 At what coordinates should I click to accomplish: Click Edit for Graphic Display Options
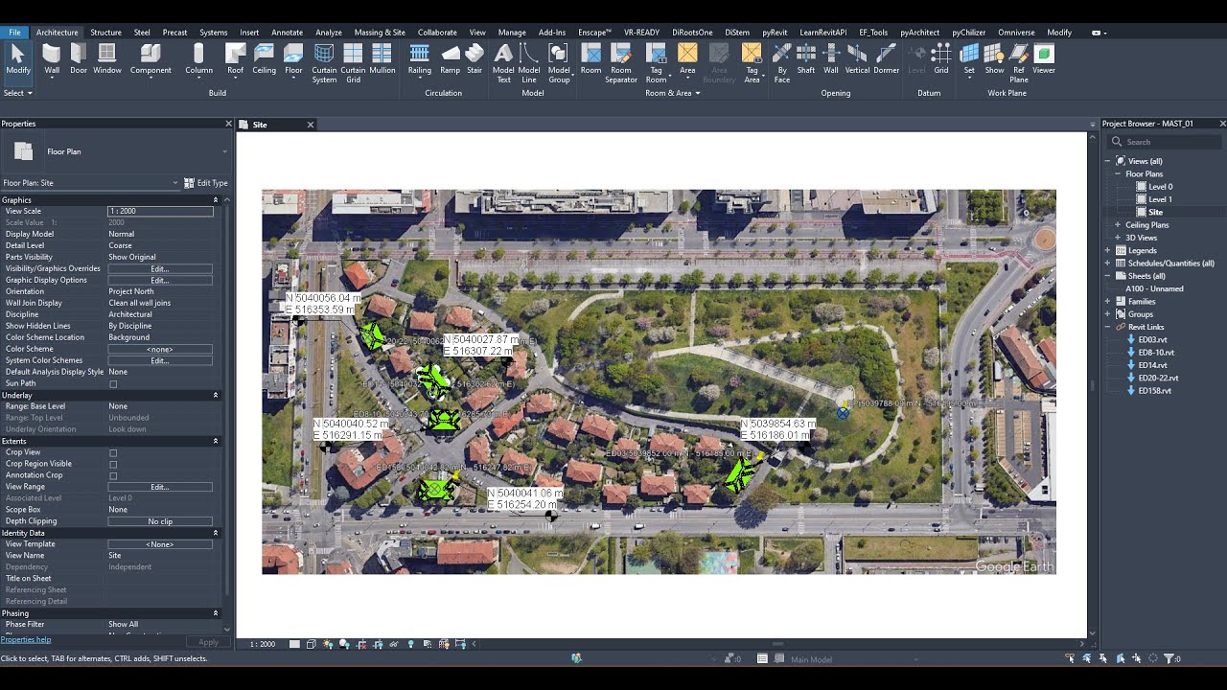tap(159, 280)
